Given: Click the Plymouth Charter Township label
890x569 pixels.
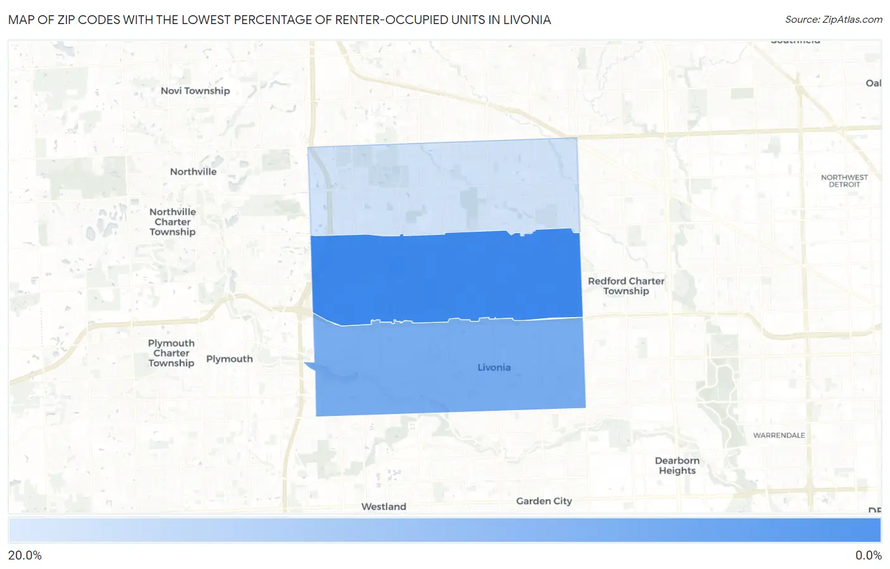Looking at the screenshot, I should (x=171, y=353).
